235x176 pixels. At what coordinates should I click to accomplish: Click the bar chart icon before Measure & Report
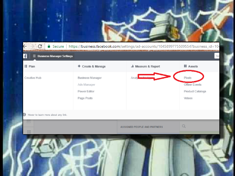pos(132,66)
